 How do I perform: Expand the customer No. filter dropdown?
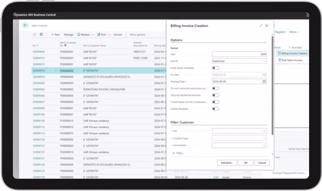pyautogui.click(x=264, y=131)
